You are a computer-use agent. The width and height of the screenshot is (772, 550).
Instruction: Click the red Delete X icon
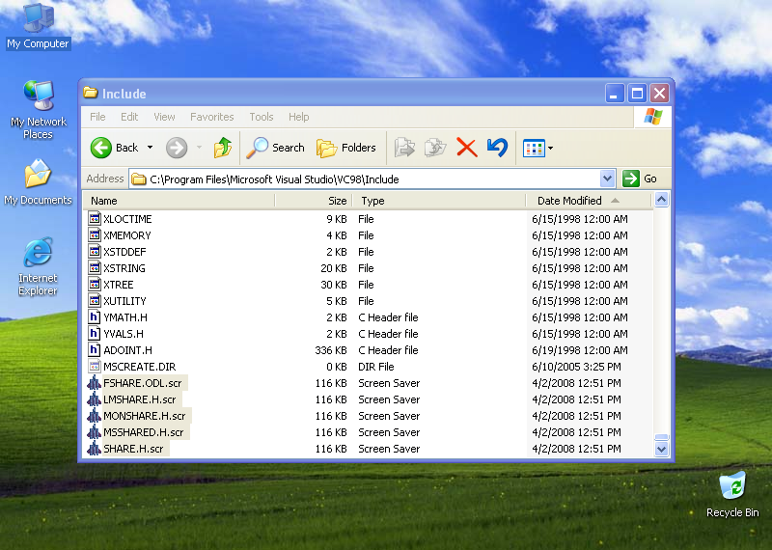tap(466, 148)
